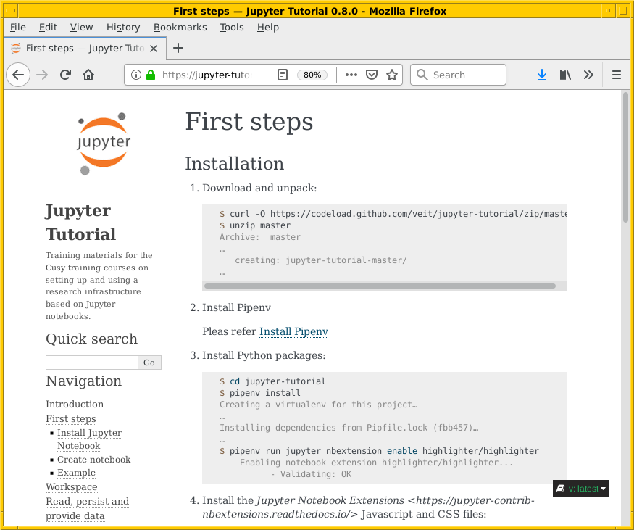
Task: Open the Example navigation link
Action: (x=76, y=473)
